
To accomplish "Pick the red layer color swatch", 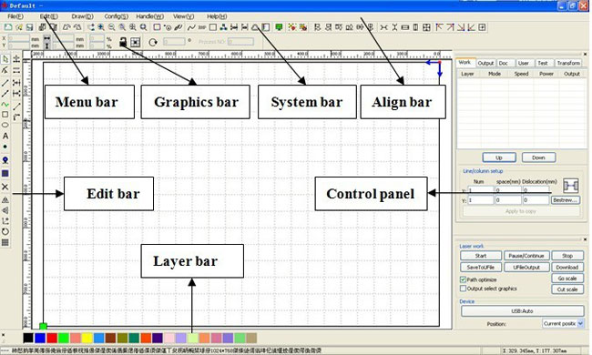I will [52, 338].
